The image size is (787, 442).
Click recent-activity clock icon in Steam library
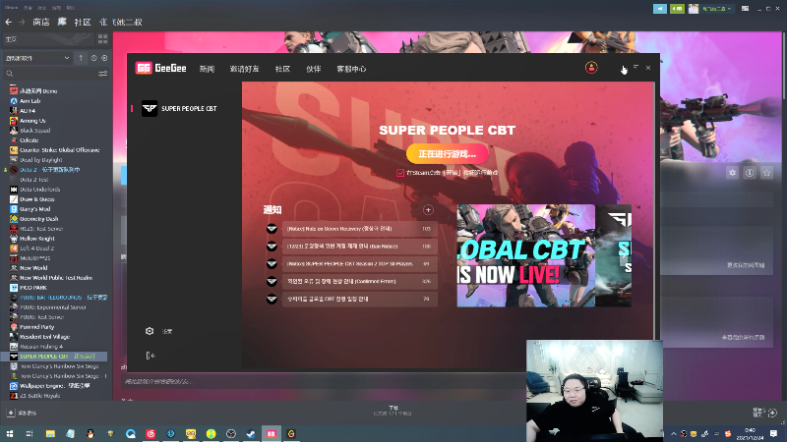pyautogui.click(x=93, y=58)
